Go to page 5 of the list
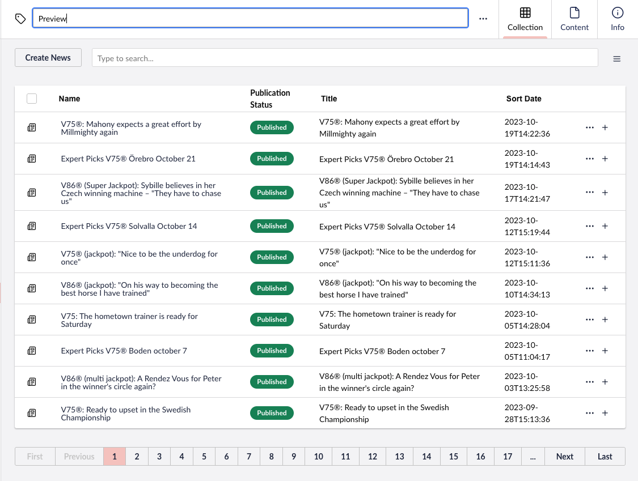 [204, 456]
